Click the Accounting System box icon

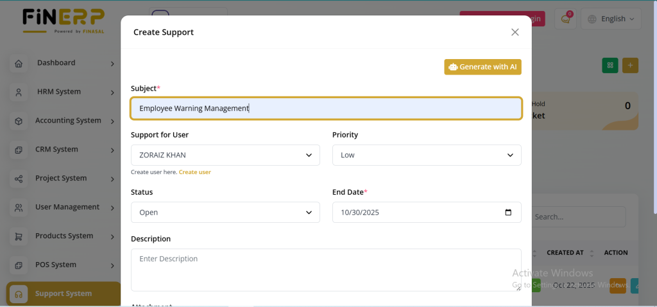(19, 121)
